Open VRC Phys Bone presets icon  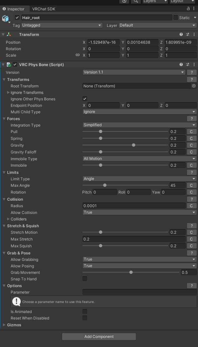click(188, 64)
